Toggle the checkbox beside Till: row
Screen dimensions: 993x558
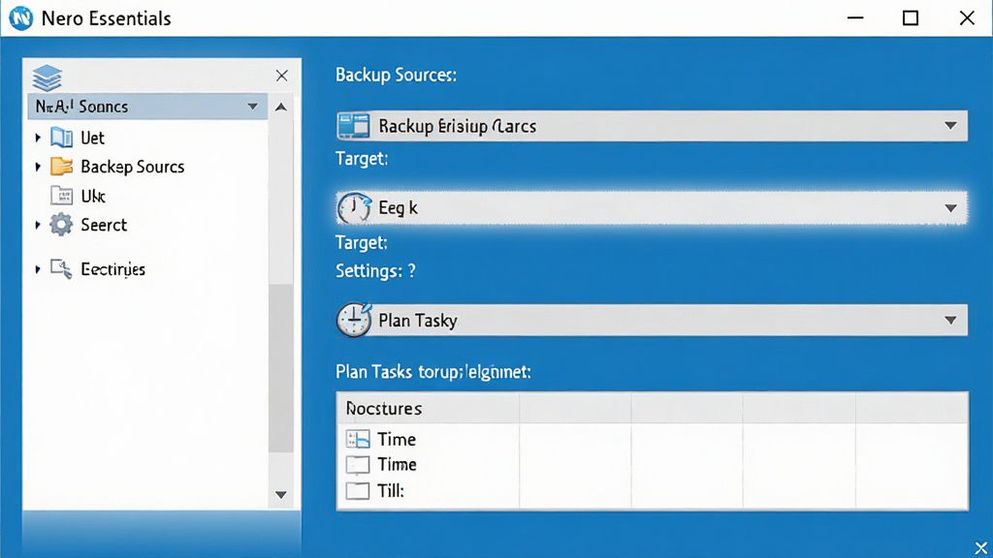(358, 491)
